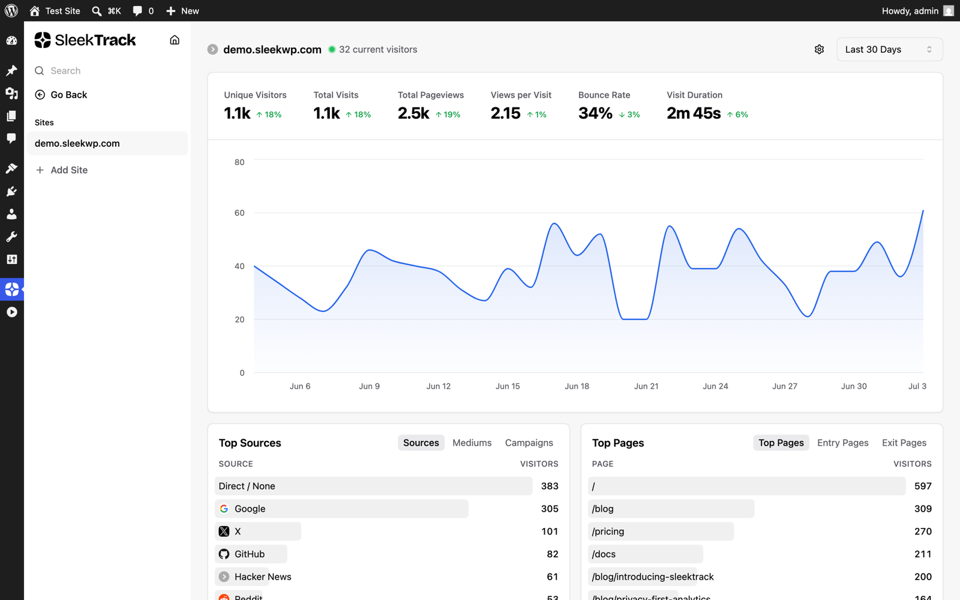Click the admin avatar icon
This screenshot has height=600, width=960.
tap(949, 11)
